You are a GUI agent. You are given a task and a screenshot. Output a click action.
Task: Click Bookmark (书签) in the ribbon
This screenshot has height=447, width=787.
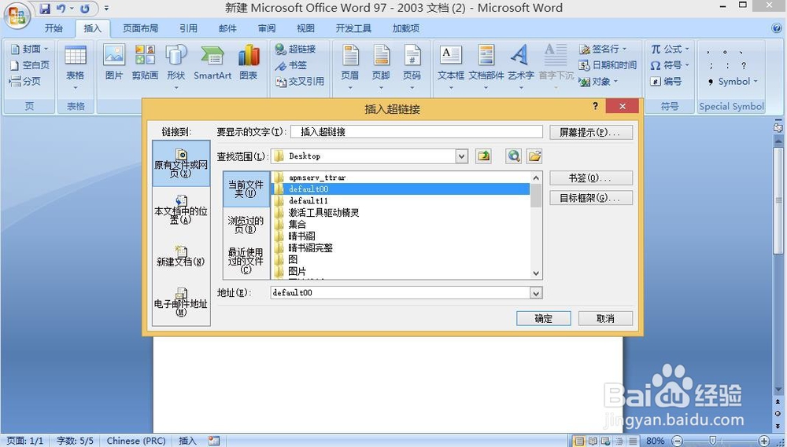coord(291,65)
